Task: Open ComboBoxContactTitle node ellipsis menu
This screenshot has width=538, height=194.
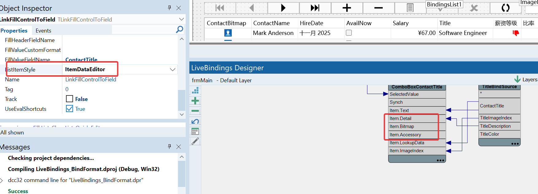Action: [x=440, y=160]
